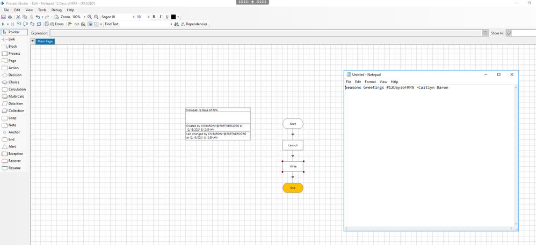Open the Tools menu
Viewport: 536px width, 245px height.
42,10
